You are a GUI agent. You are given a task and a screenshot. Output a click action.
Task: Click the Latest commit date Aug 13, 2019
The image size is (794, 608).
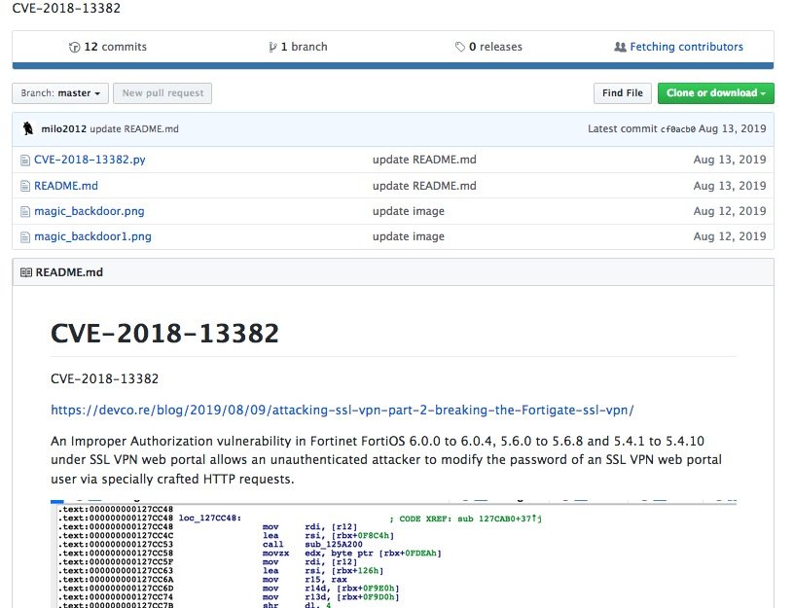pyautogui.click(x=733, y=128)
